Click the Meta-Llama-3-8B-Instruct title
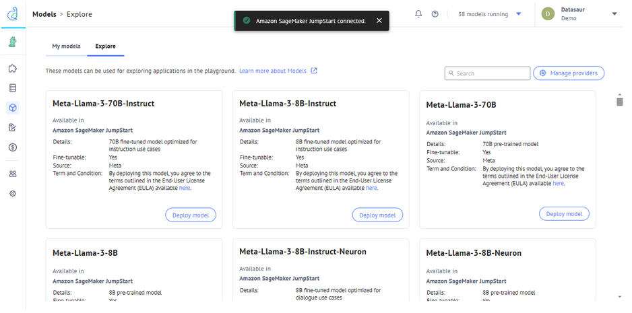The image size is (632, 313). coord(288,104)
